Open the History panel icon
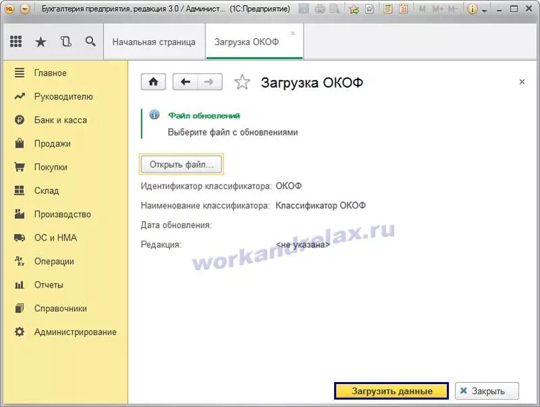Screen dimensions: 540x407 65,42
